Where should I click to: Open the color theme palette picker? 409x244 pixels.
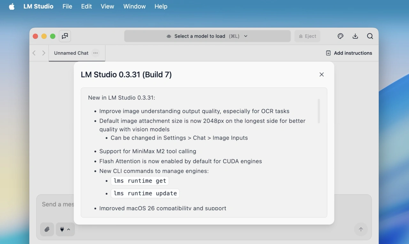(x=340, y=36)
